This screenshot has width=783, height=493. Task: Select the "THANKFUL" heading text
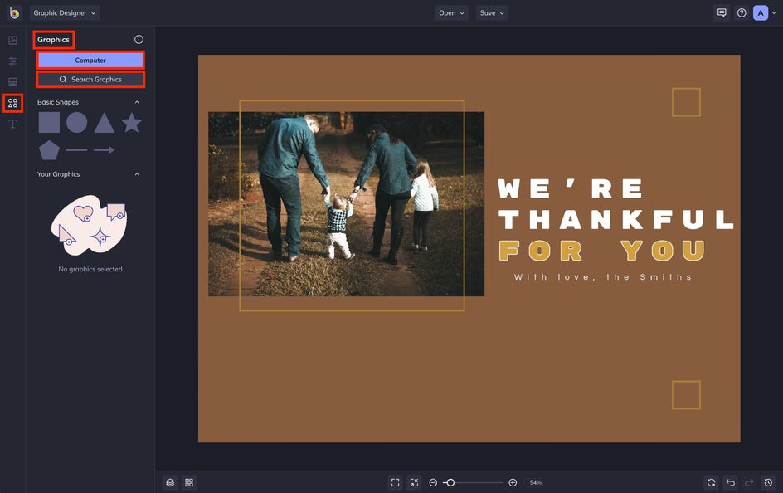pyautogui.click(x=615, y=219)
